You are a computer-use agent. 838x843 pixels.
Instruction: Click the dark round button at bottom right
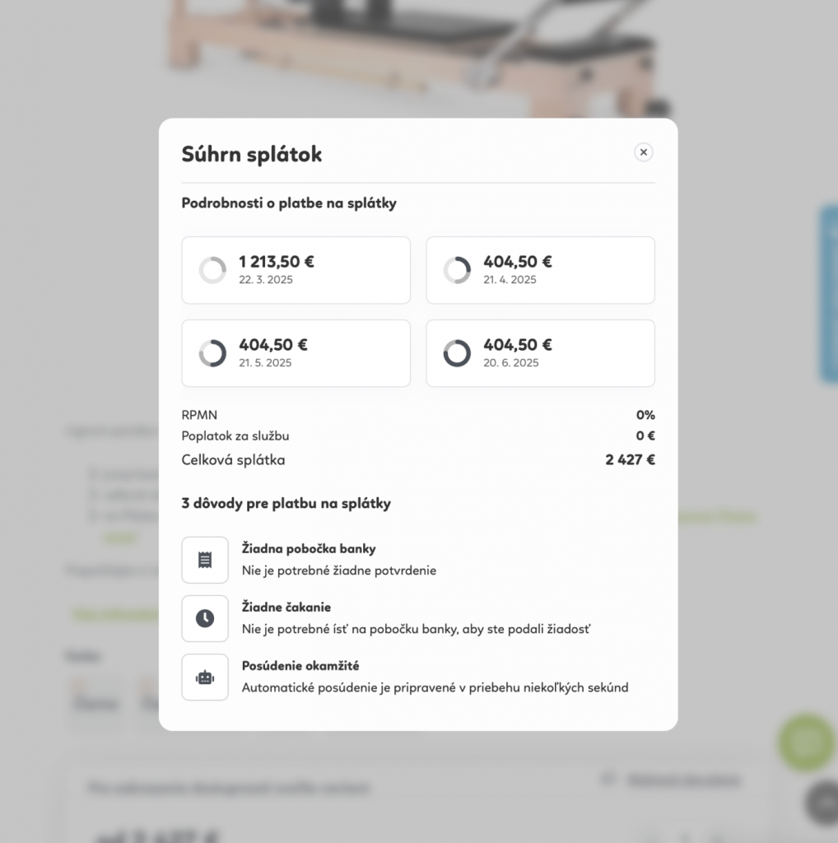(823, 802)
